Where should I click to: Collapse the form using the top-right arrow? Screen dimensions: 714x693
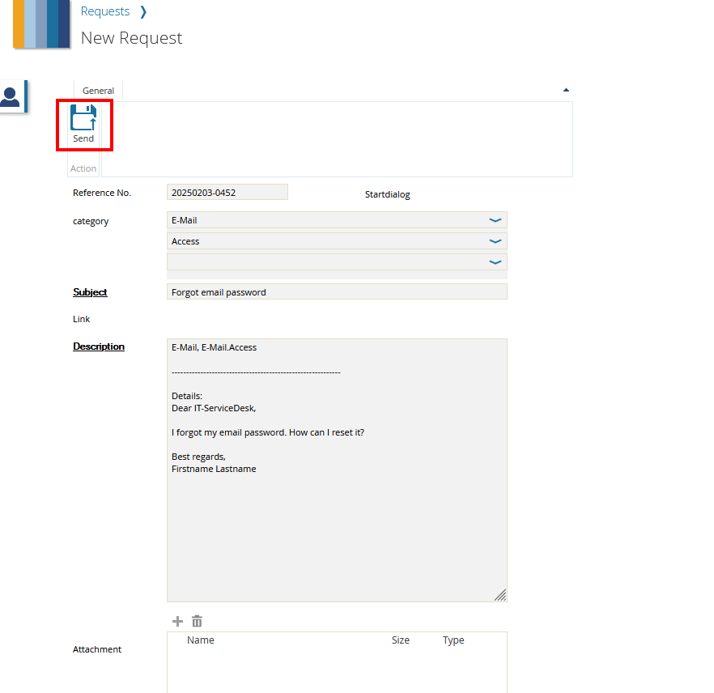[566, 89]
